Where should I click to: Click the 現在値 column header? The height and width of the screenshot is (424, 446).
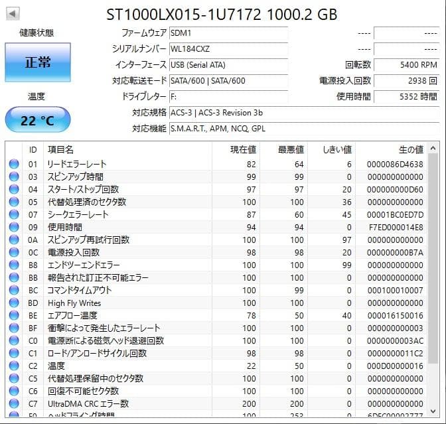236,149
